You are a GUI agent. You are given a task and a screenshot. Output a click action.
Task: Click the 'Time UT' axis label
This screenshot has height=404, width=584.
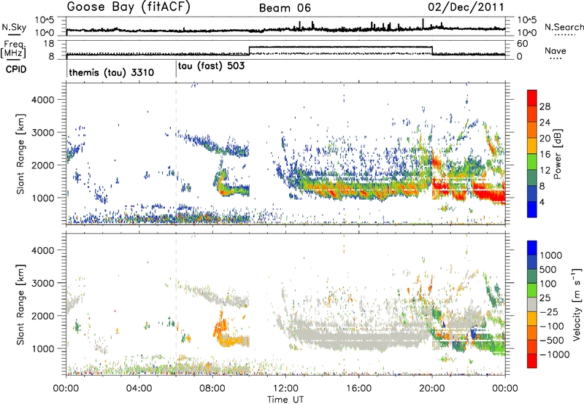pyautogui.click(x=285, y=400)
